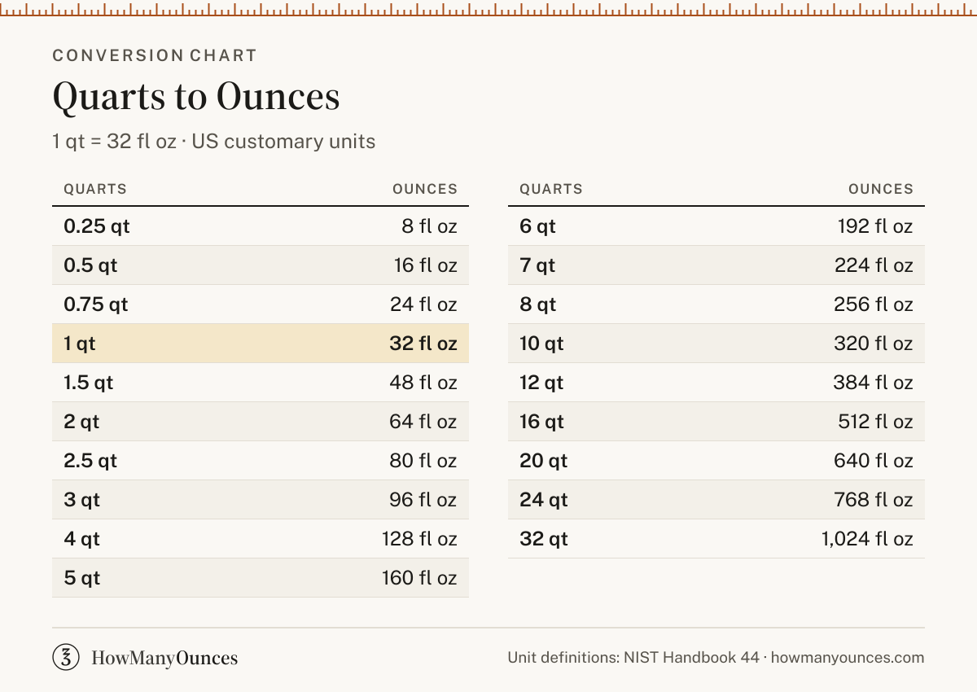Select the 10 qt cell
Image resolution: width=977 pixels, height=692 pixels.
tap(541, 344)
